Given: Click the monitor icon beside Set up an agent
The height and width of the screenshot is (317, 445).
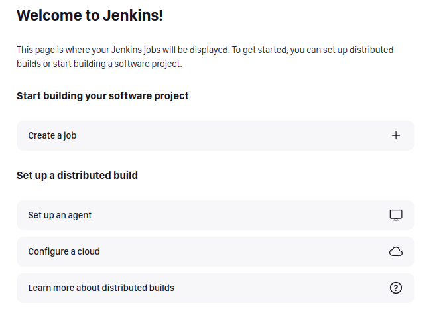Looking at the screenshot, I should (x=396, y=215).
